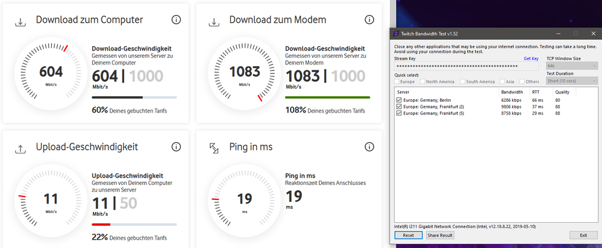Click the 9806 kbps bandwidth value
Screen dimensions: 602x248
tap(511, 107)
